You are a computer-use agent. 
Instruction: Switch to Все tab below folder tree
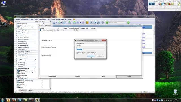(x=16, y=90)
